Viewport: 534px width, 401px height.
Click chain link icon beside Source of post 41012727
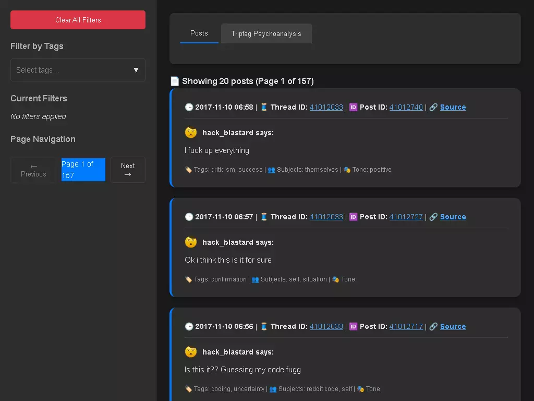pyautogui.click(x=433, y=217)
